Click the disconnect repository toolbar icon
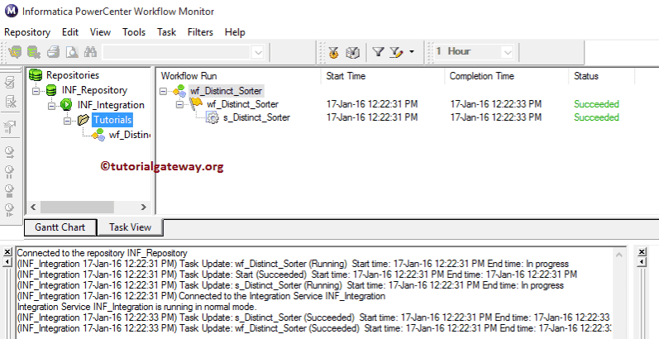 coord(34,52)
